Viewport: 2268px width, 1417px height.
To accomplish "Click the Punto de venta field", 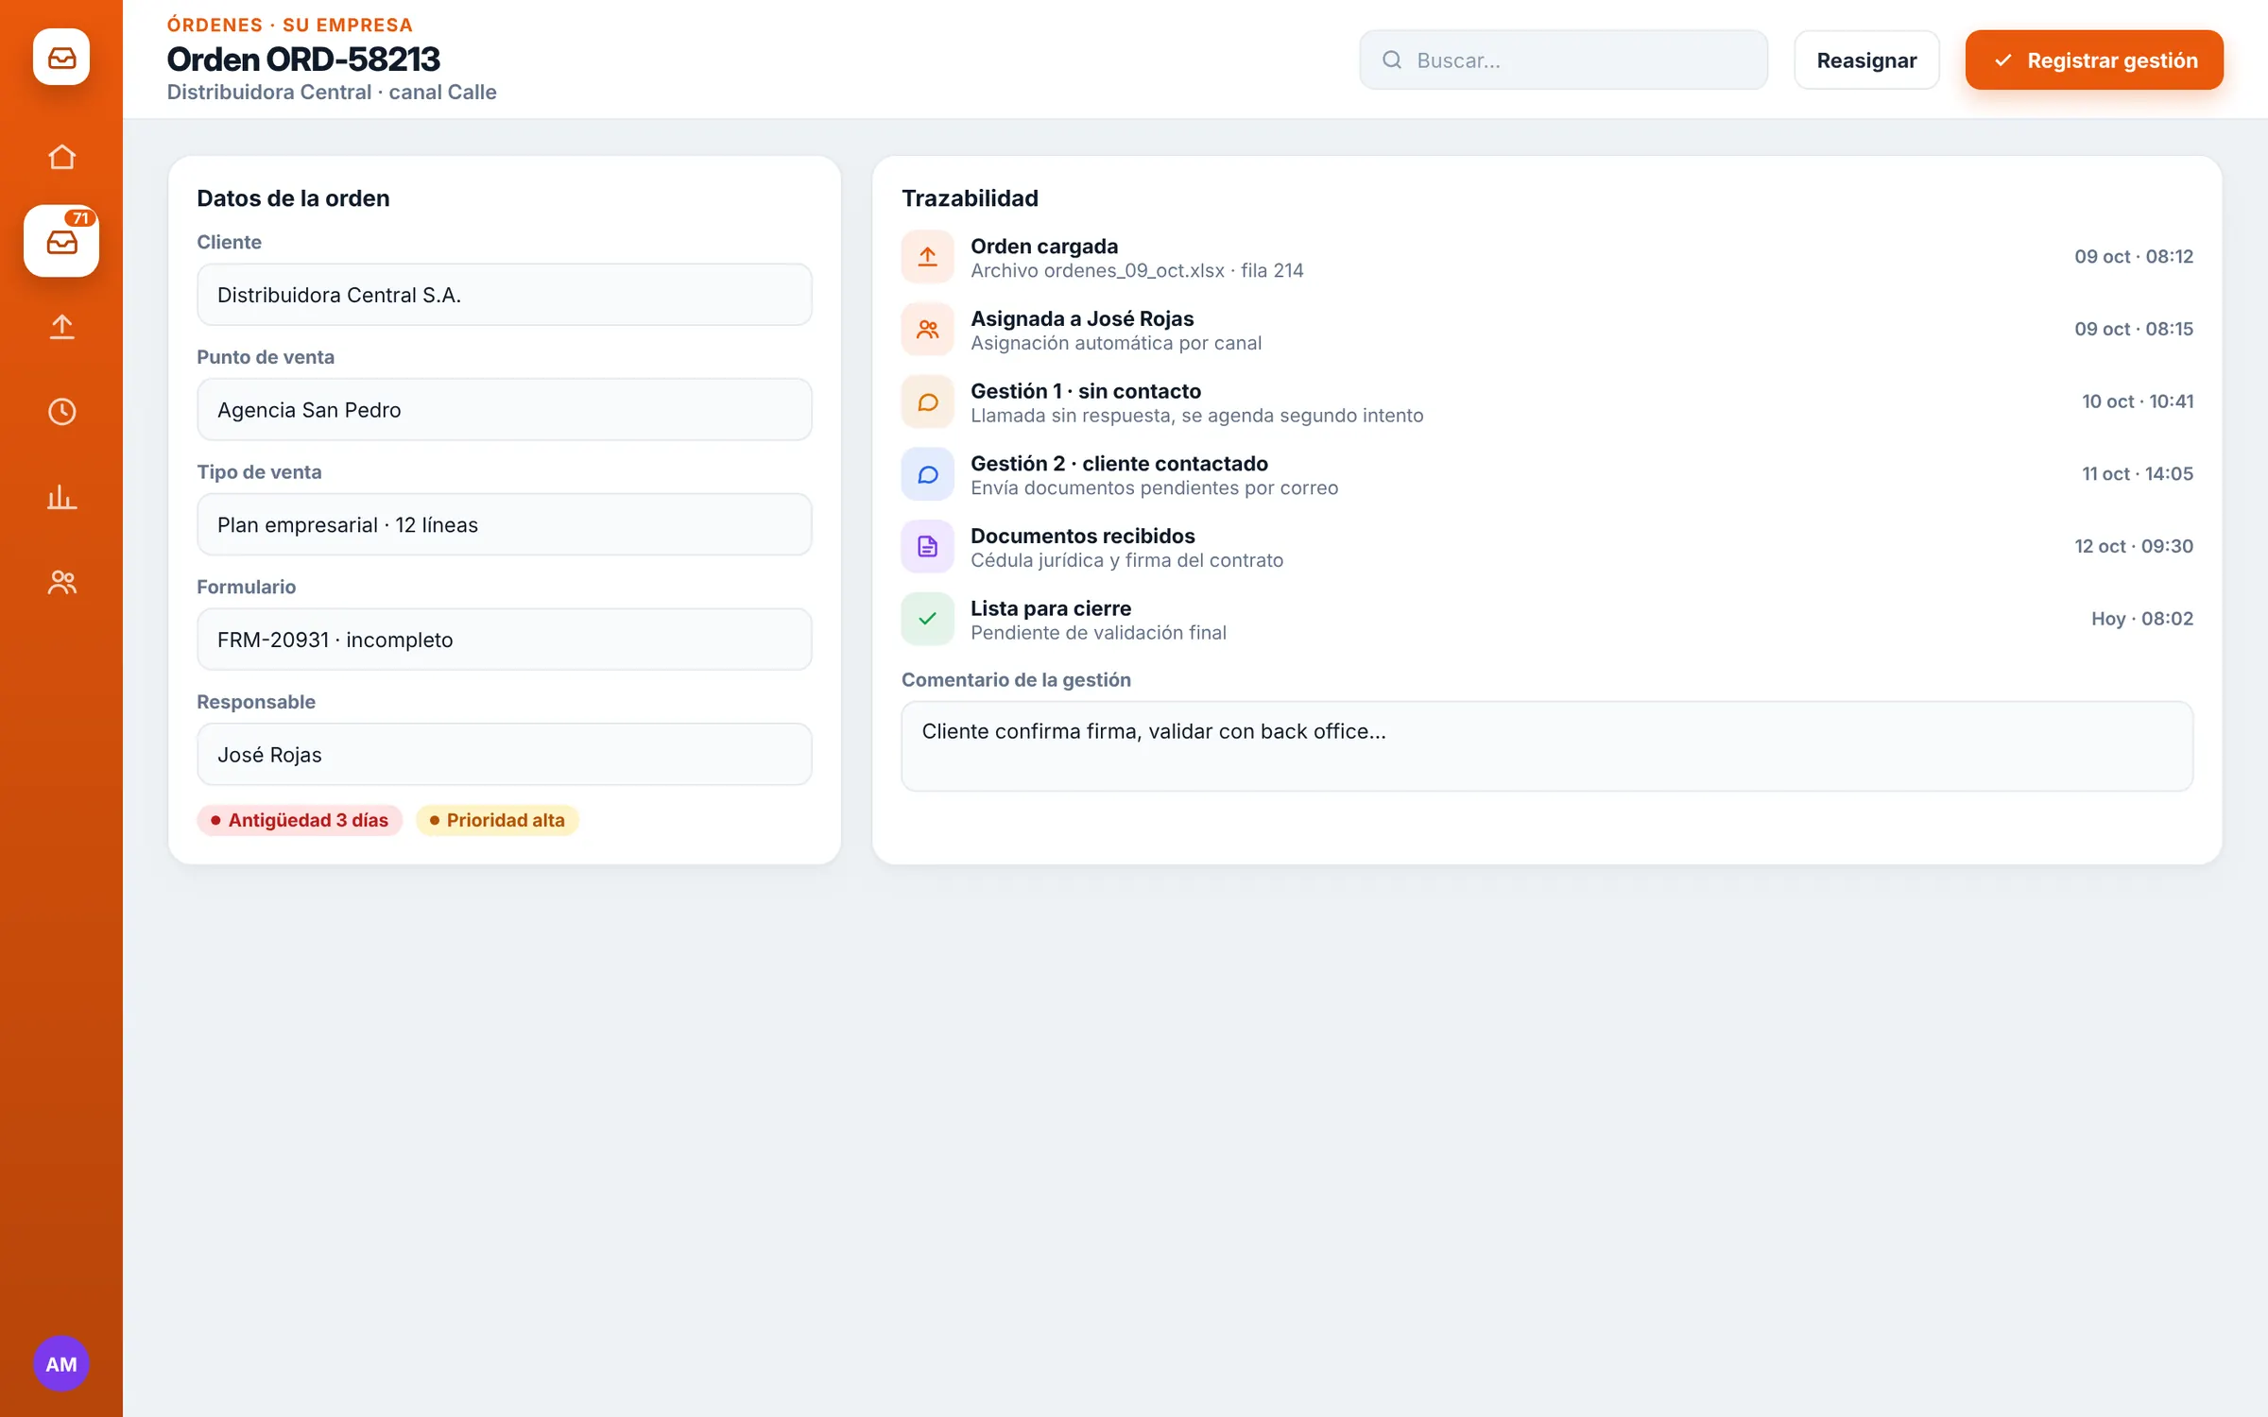I will click(505, 410).
